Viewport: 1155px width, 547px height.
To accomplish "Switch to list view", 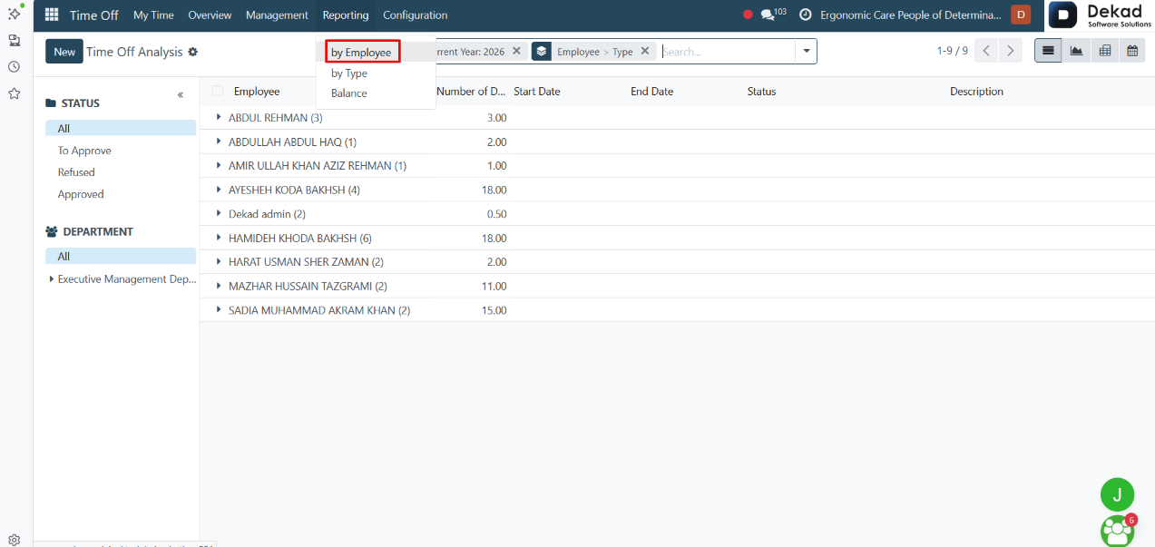I will click(1048, 51).
